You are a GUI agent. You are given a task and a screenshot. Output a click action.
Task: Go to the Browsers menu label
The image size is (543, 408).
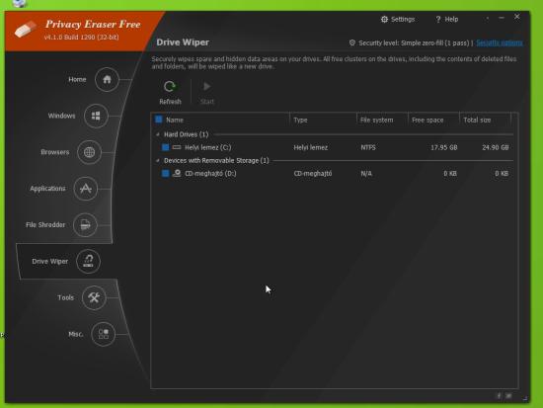pos(55,152)
